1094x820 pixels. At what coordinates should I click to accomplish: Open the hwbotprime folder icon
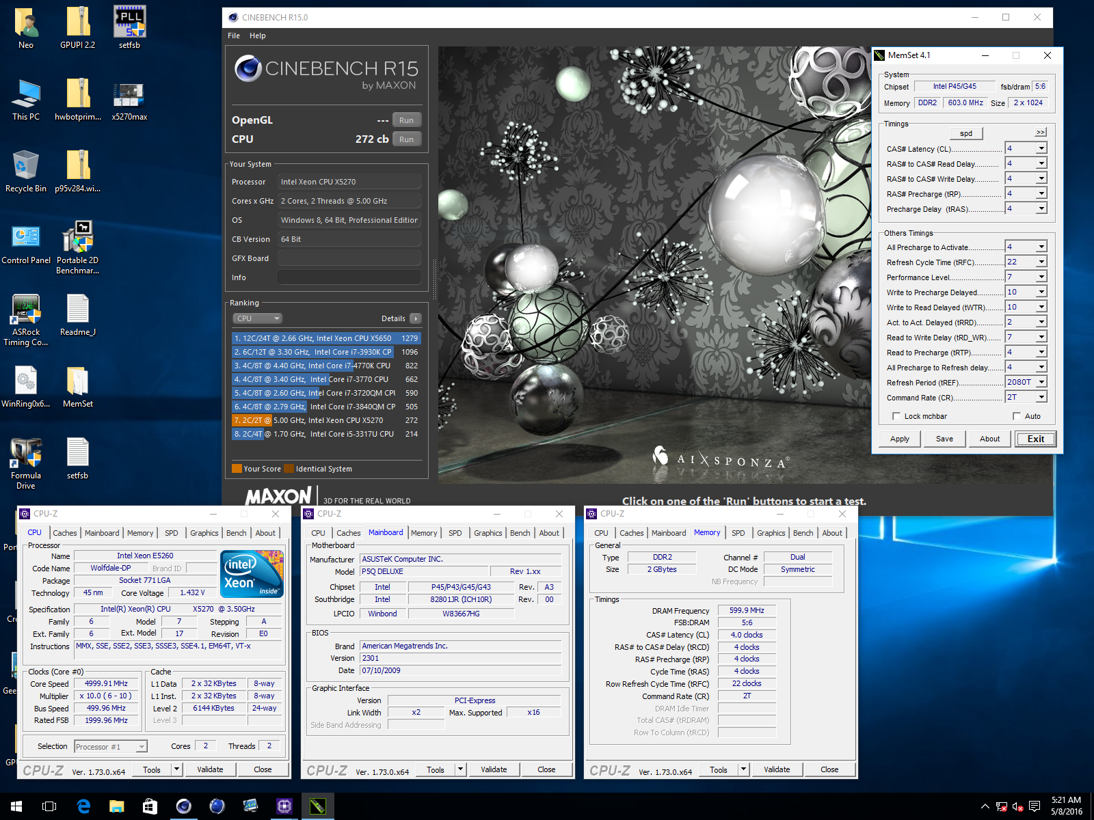tap(78, 99)
